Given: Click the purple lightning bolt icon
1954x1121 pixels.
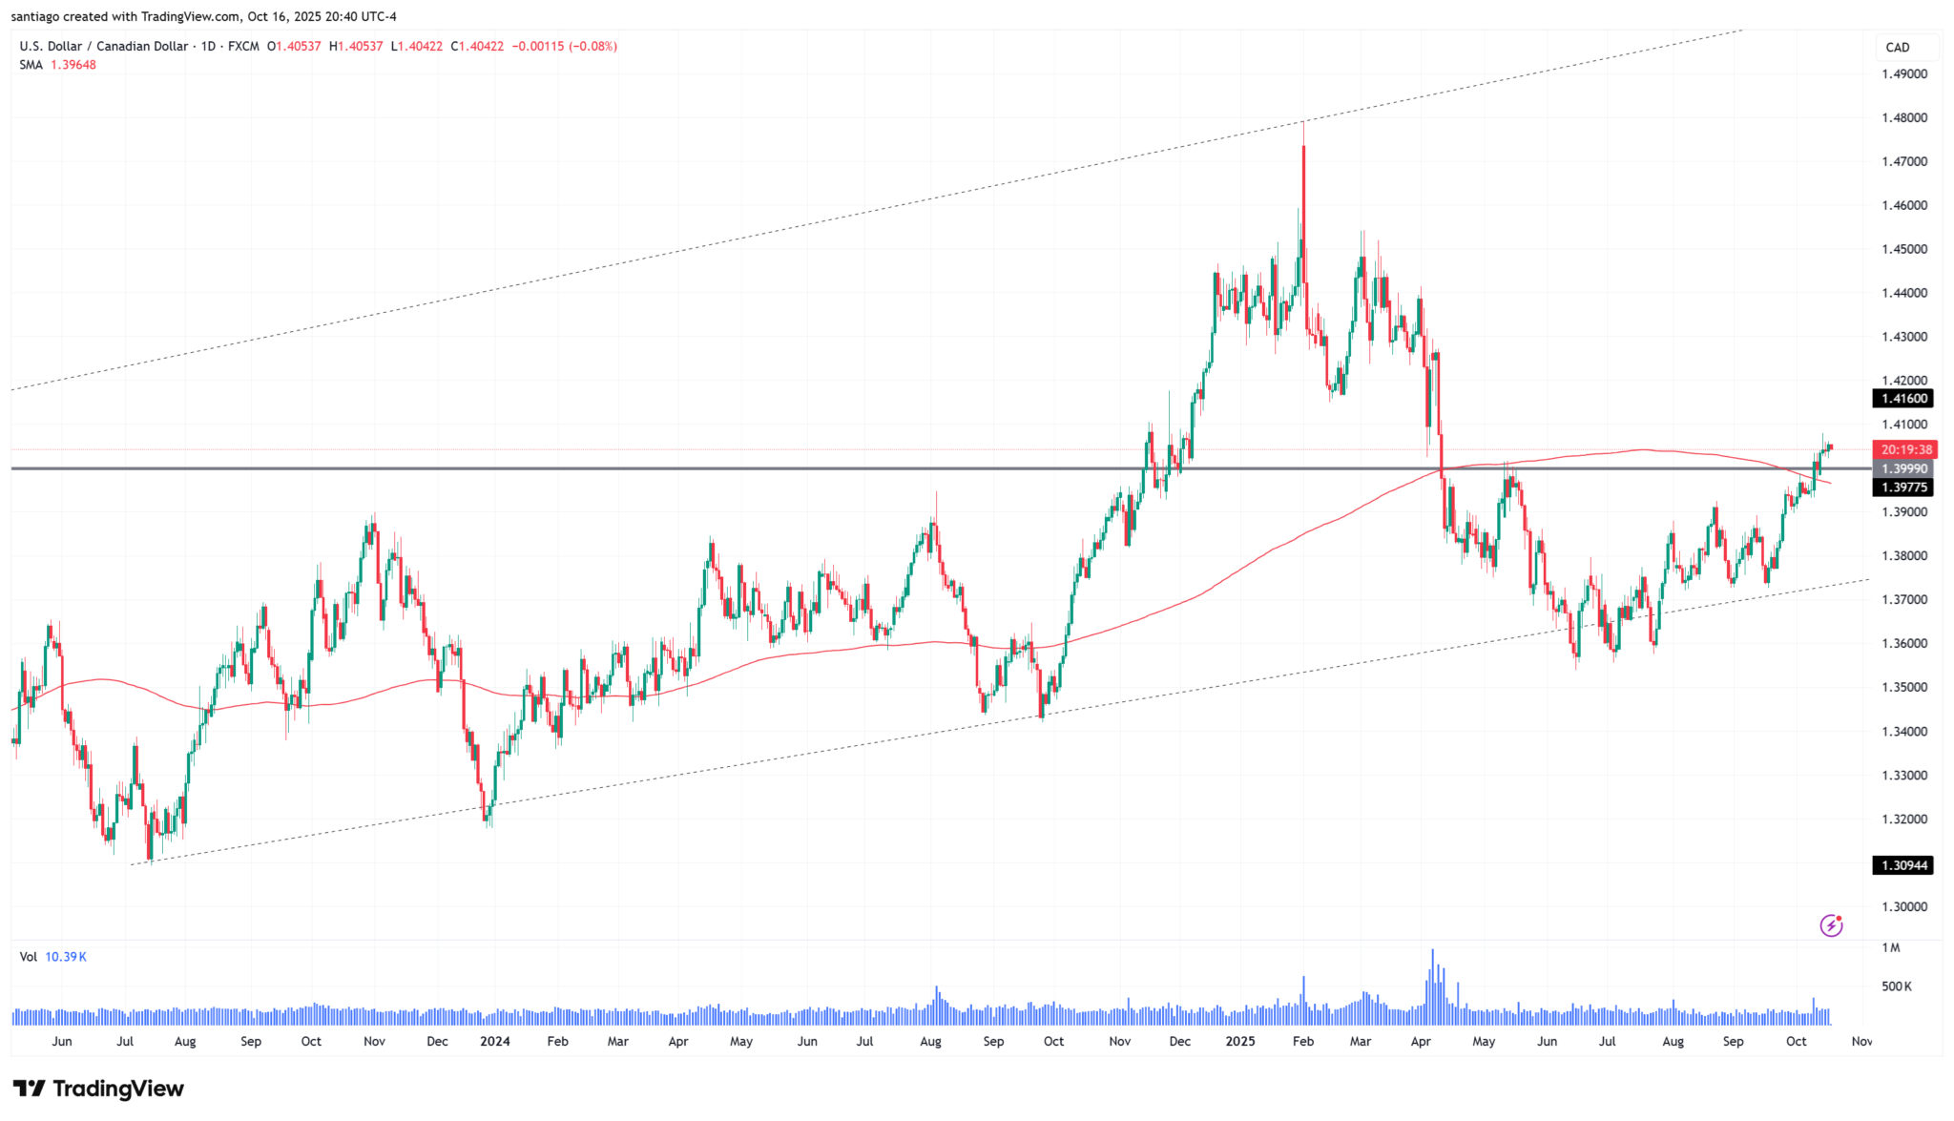Looking at the screenshot, I should coord(1830,924).
